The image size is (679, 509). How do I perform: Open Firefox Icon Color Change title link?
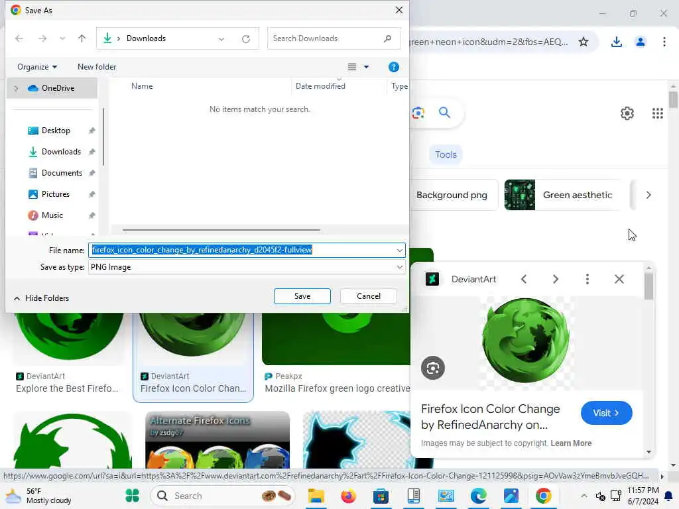490,417
